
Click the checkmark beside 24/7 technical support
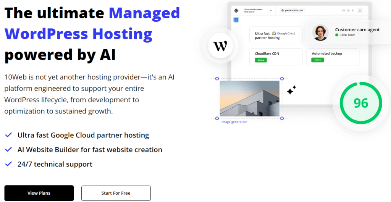pos(8,164)
